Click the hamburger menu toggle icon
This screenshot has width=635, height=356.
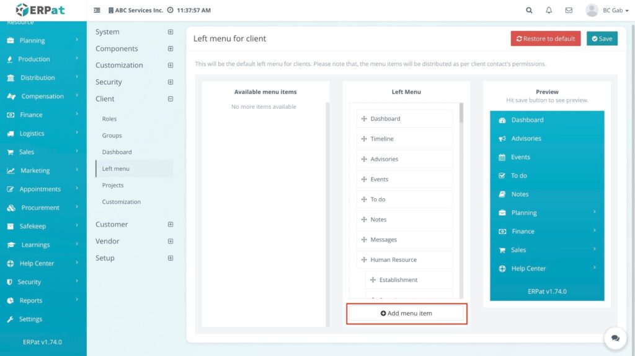click(x=97, y=10)
